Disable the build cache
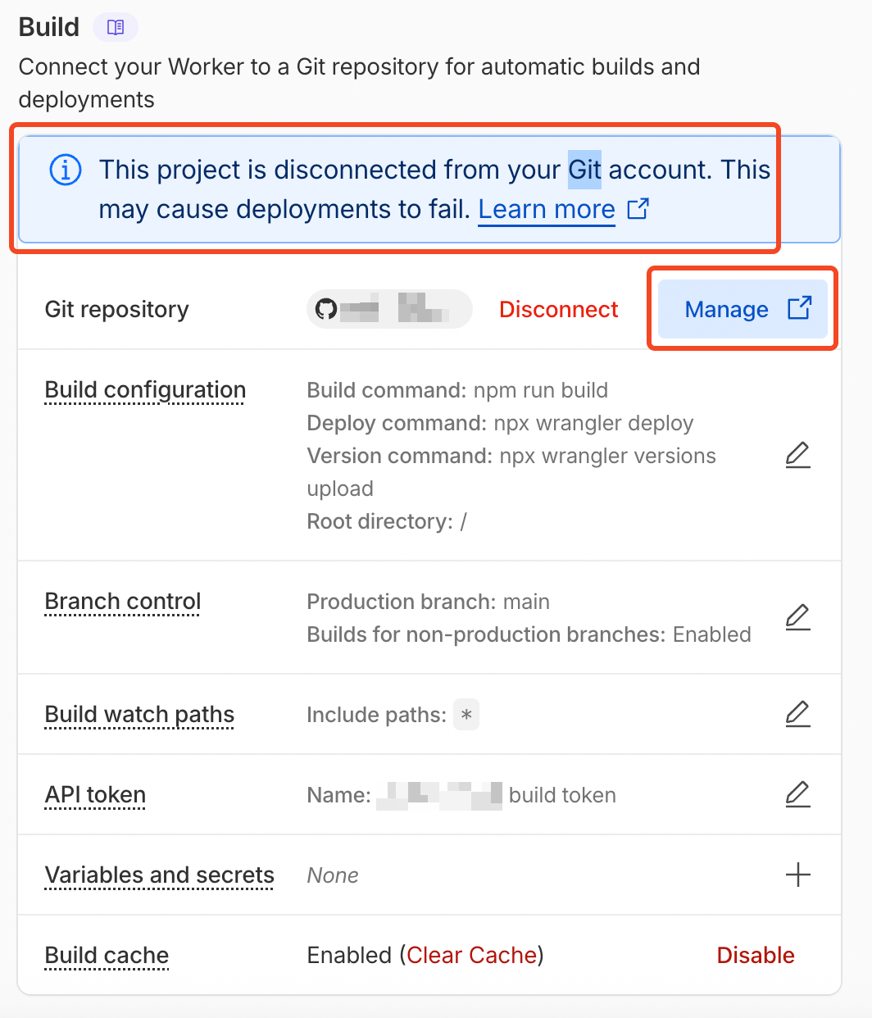872x1018 pixels. pyautogui.click(x=755, y=955)
